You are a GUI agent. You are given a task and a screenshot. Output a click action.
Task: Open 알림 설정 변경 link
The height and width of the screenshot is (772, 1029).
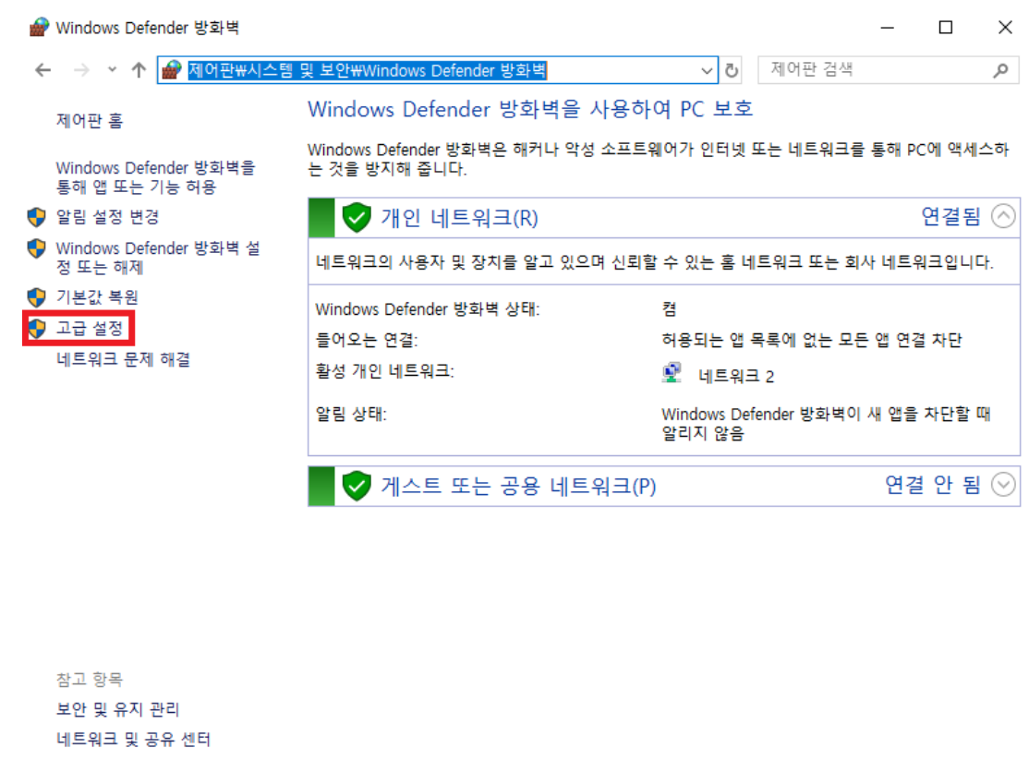click(x=108, y=217)
